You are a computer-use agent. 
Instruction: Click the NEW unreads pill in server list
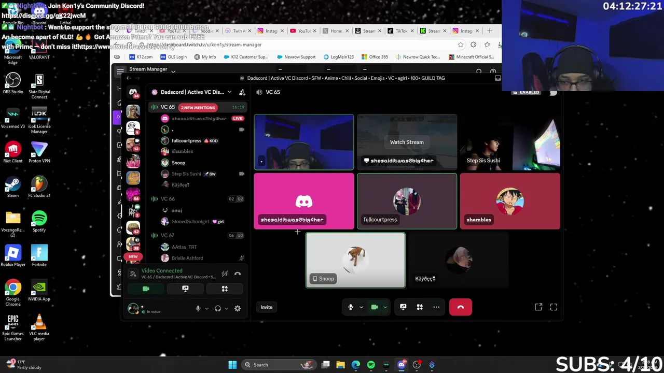click(133, 256)
